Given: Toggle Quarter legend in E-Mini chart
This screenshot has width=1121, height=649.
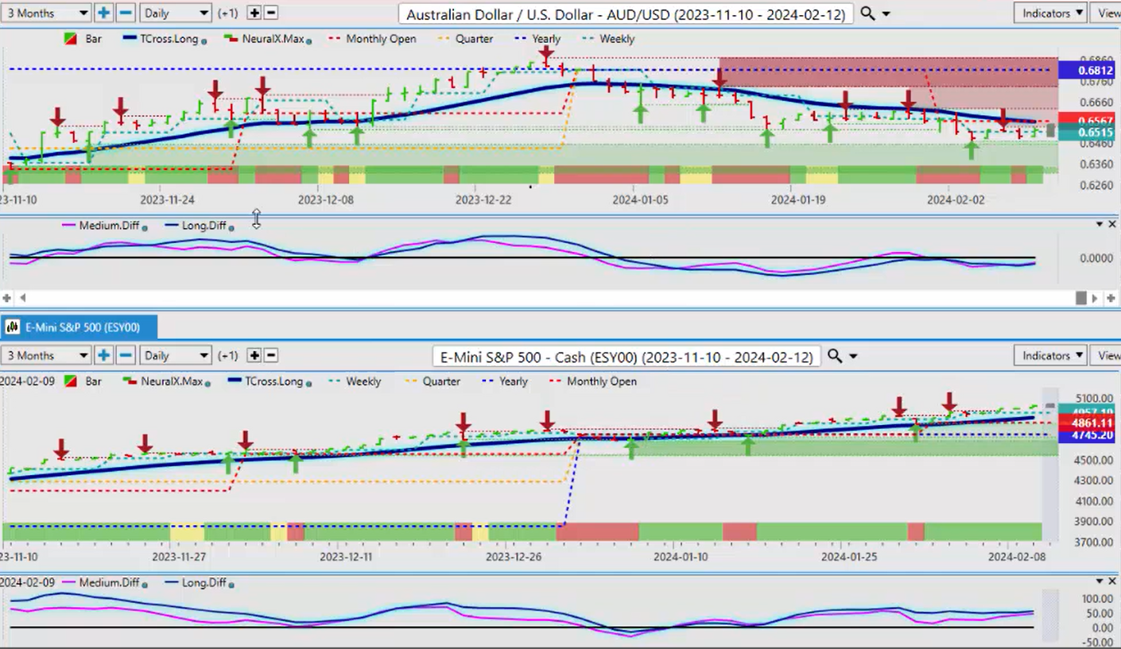Looking at the screenshot, I should click(432, 381).
